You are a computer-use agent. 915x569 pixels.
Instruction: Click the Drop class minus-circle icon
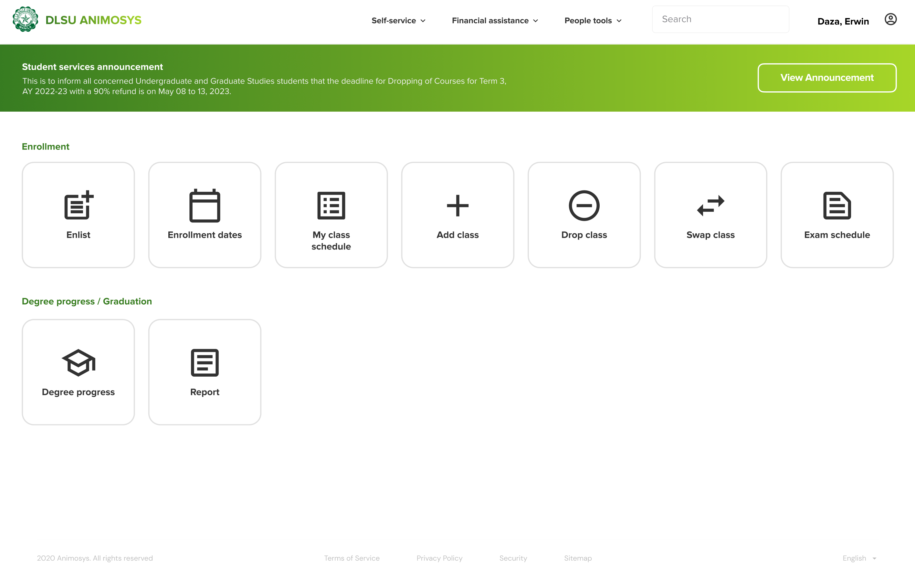[x=584, y=206]
